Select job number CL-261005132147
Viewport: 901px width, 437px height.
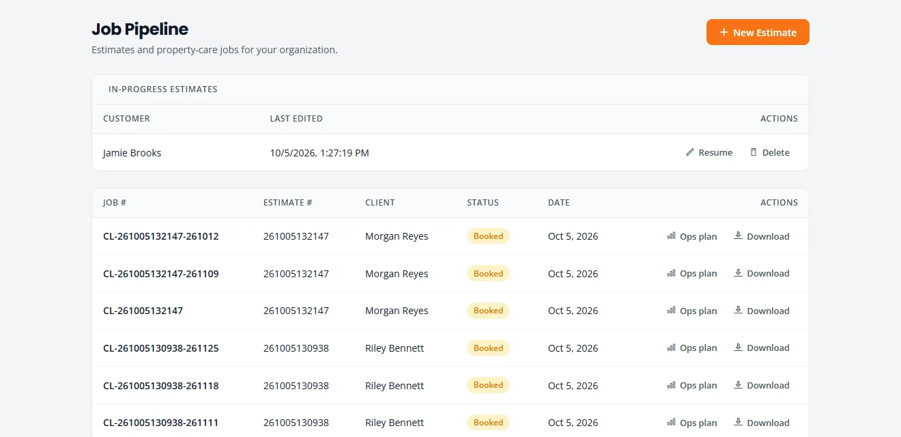tap(143, 311)
